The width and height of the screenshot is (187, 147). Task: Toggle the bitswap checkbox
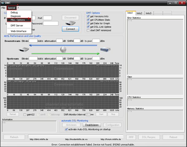(x=49, y=115)
